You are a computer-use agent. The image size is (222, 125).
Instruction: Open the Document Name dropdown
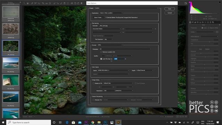pos(107,29)
